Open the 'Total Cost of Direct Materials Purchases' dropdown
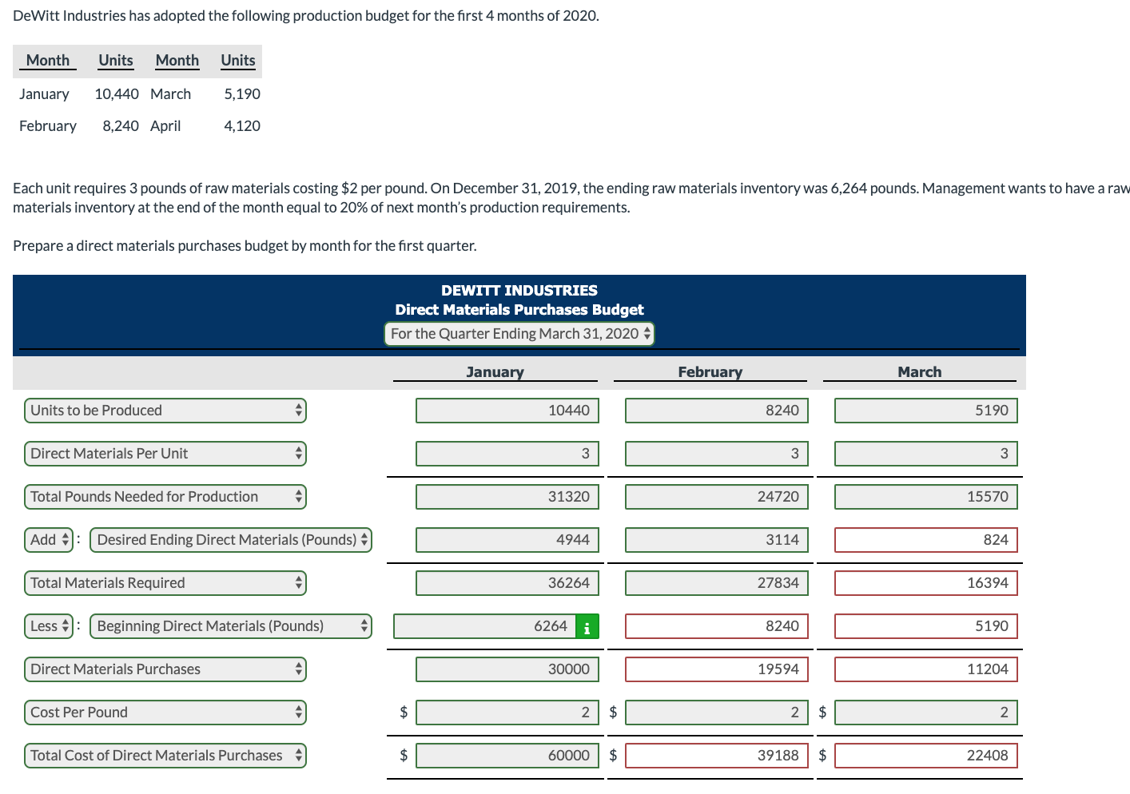Viewport: 1130px width, 794px height. click(x=165, y=756)
